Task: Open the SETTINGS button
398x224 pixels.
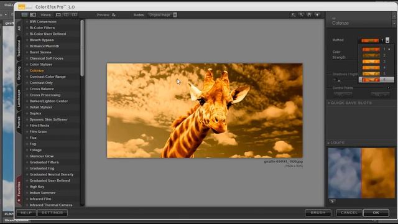Action: 52,213
